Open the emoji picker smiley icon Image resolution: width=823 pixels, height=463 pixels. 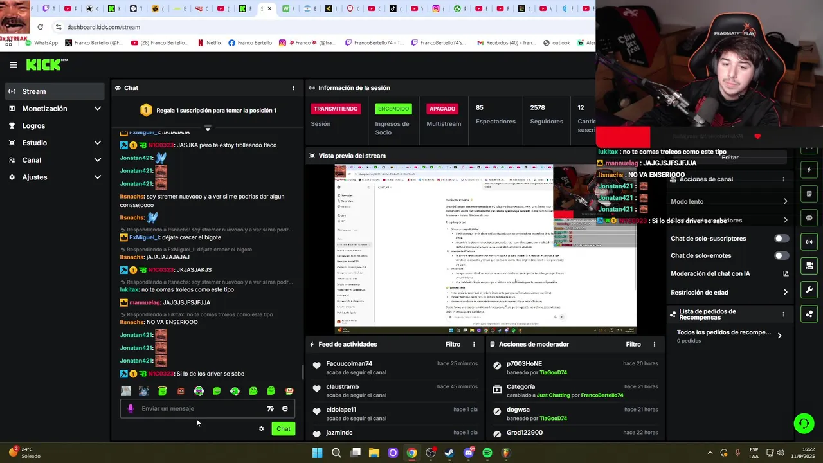coord(285,408)
